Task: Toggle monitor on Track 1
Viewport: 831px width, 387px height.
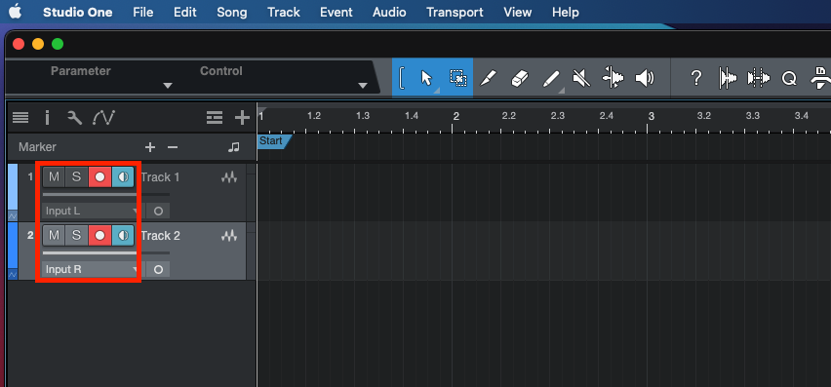Action: click(x=123, y=177)
